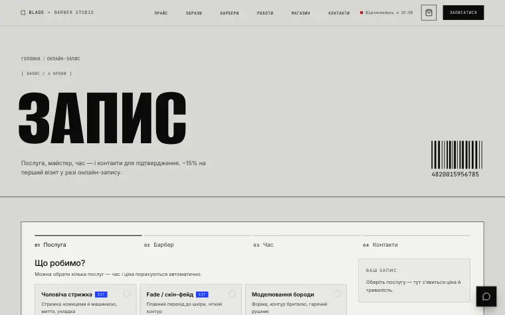This screenshot has width=505, height=315.
Task: Switch to step 02 Барбер
Action: (197, 241)
